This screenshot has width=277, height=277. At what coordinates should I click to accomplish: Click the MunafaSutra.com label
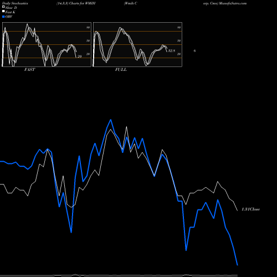233,3
